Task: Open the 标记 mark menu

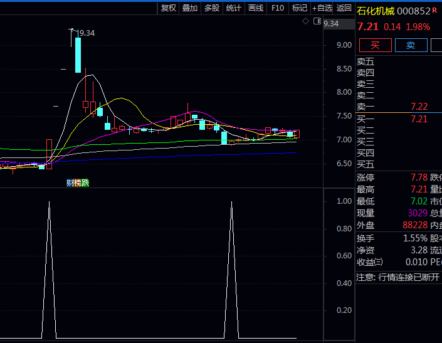Action: [299, 8]
